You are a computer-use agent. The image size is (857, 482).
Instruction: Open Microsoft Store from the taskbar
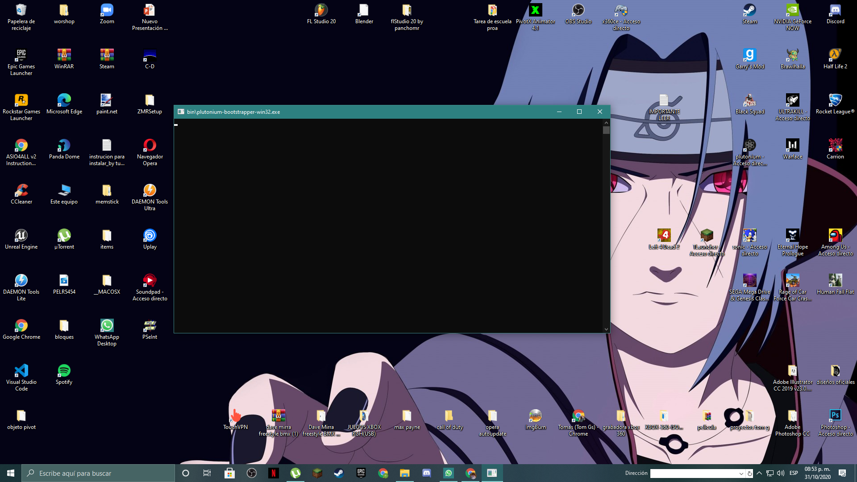pos(229,473)
